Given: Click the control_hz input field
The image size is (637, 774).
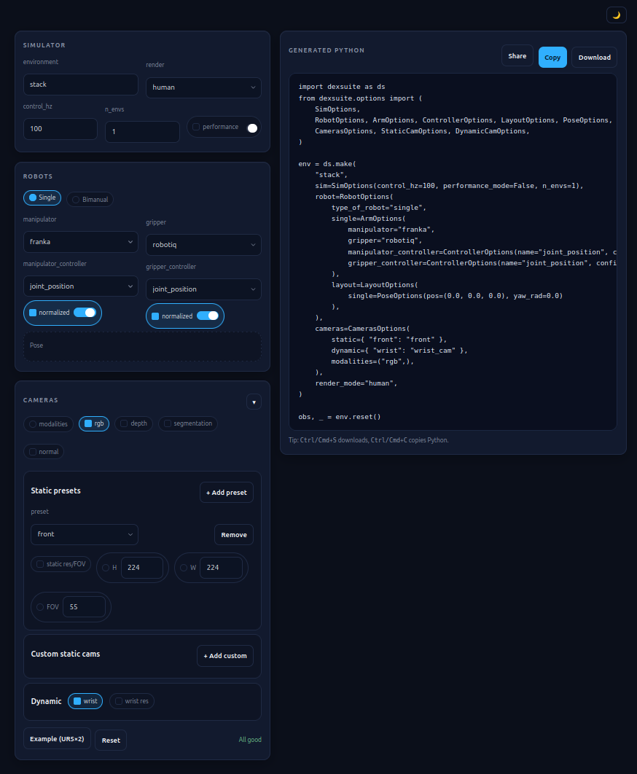Looking at the screenshot, I should pos(60,129).
